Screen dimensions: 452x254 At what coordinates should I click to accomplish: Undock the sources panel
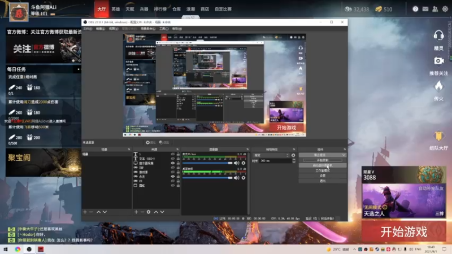click(177, 150)
